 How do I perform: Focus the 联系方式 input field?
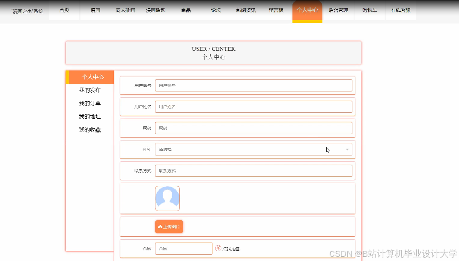[253, 171]
